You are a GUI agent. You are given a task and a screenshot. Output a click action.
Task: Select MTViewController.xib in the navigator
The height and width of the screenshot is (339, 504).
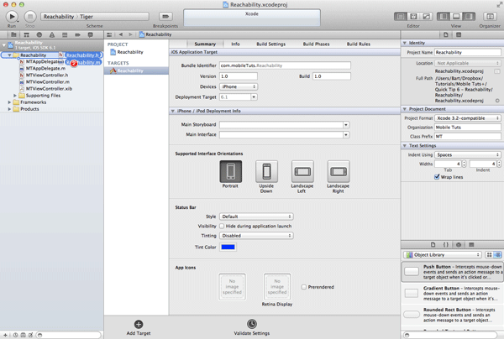pyautogui.click(x=48, y=88)
